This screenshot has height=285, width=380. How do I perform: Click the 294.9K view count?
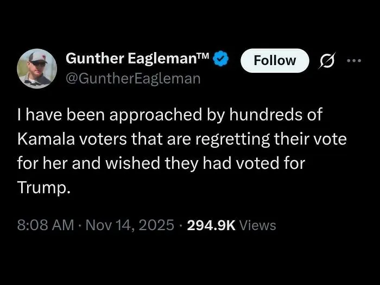pyautogui.click(x=211, y=225)
